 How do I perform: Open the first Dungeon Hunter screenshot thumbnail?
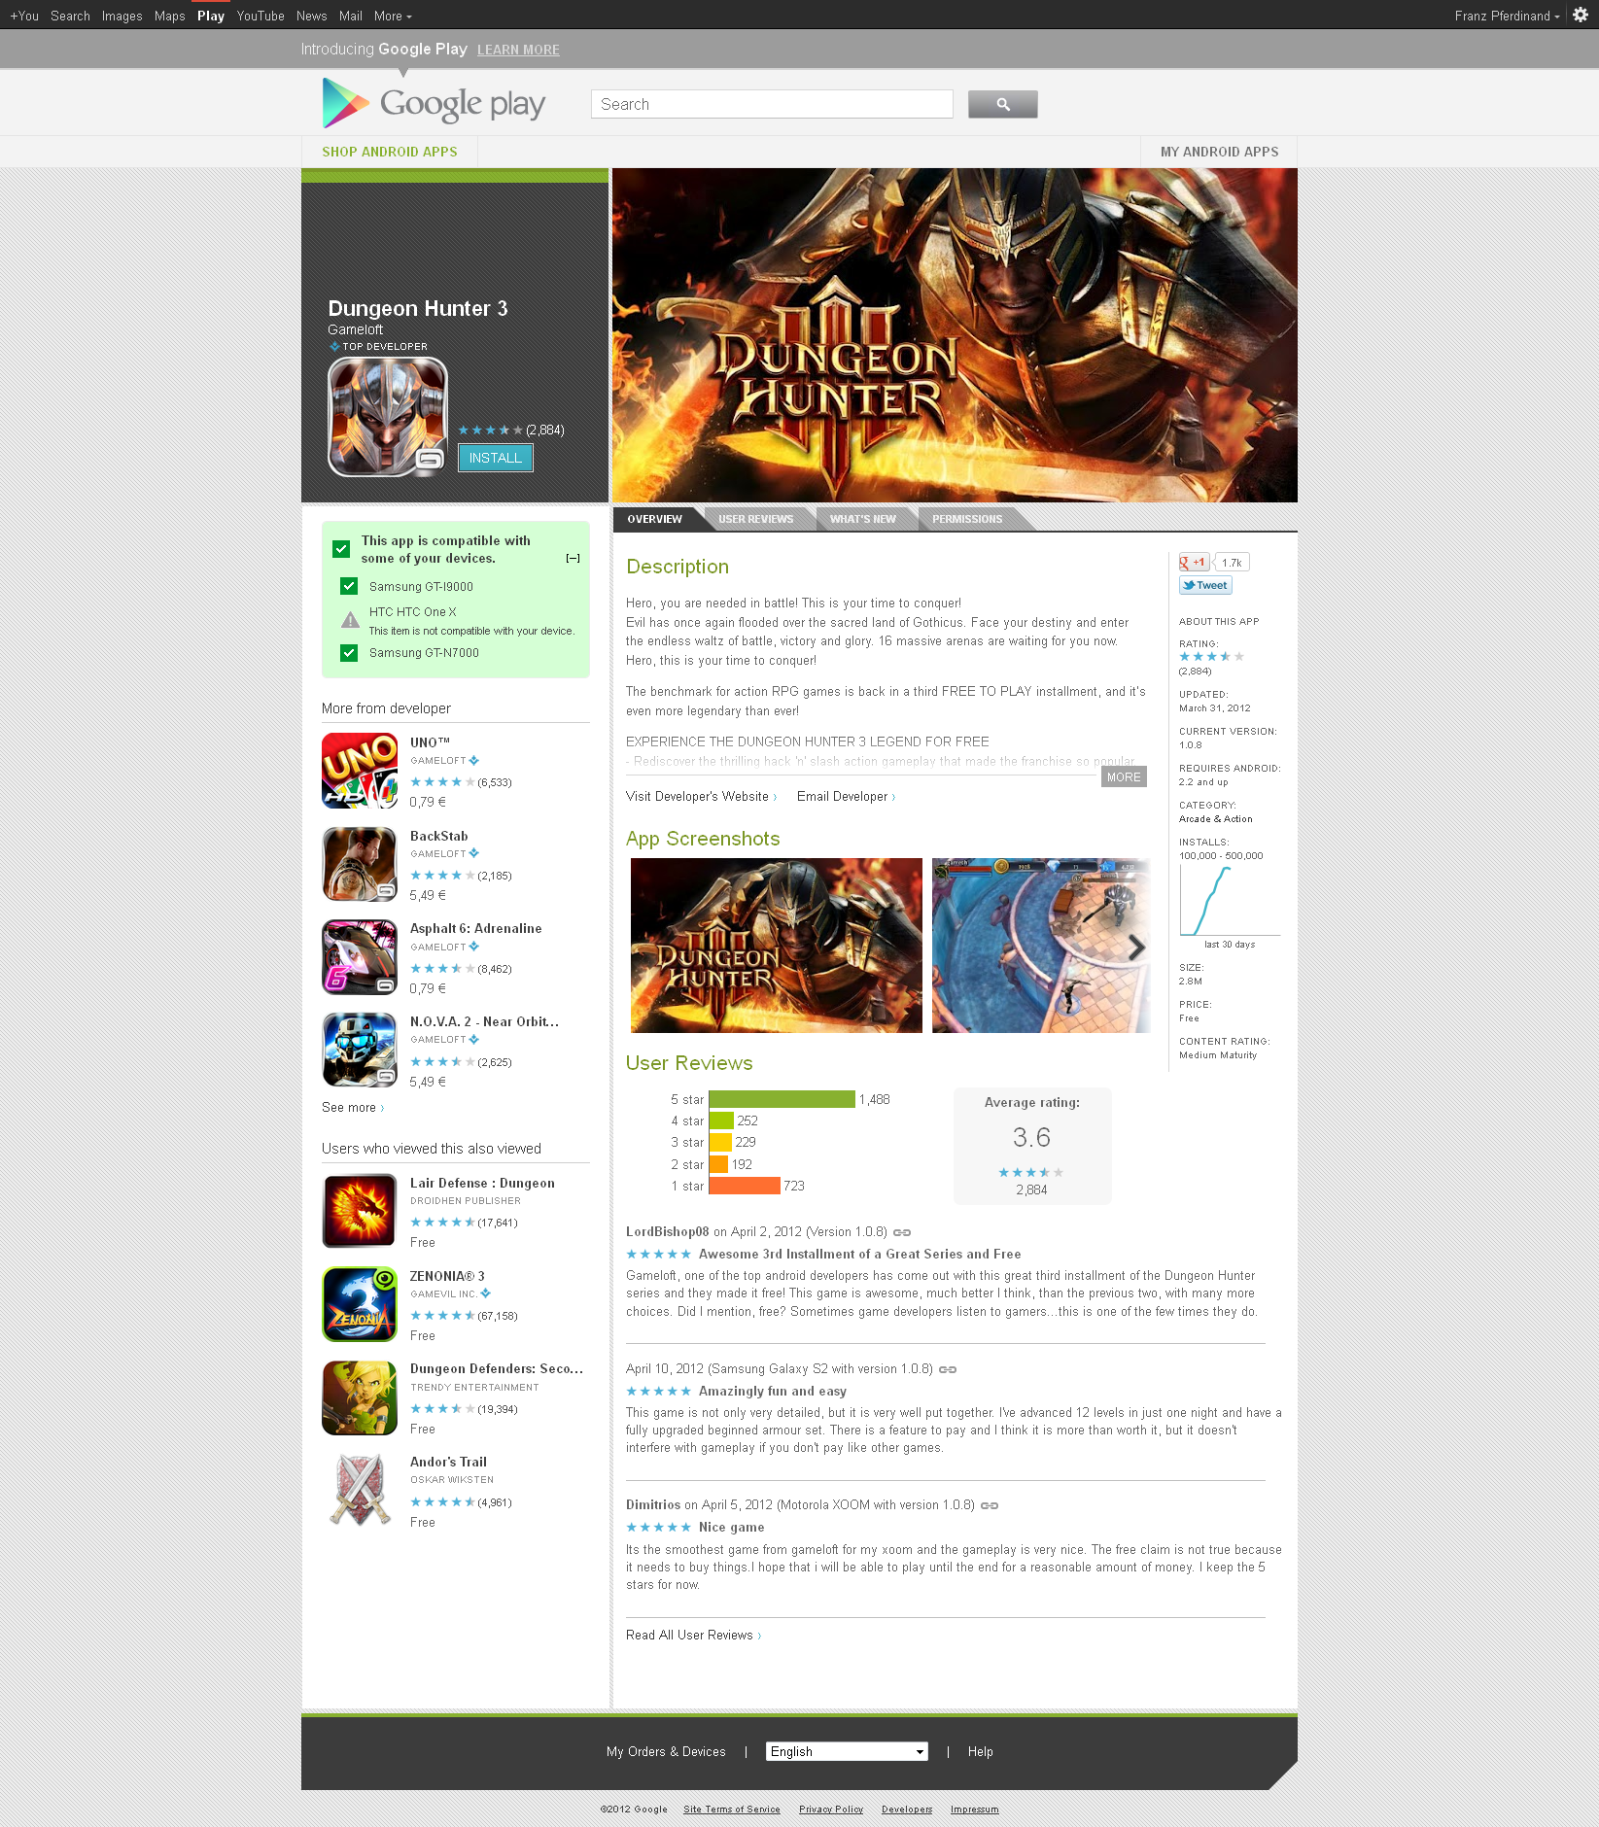(x=777, y=946)
